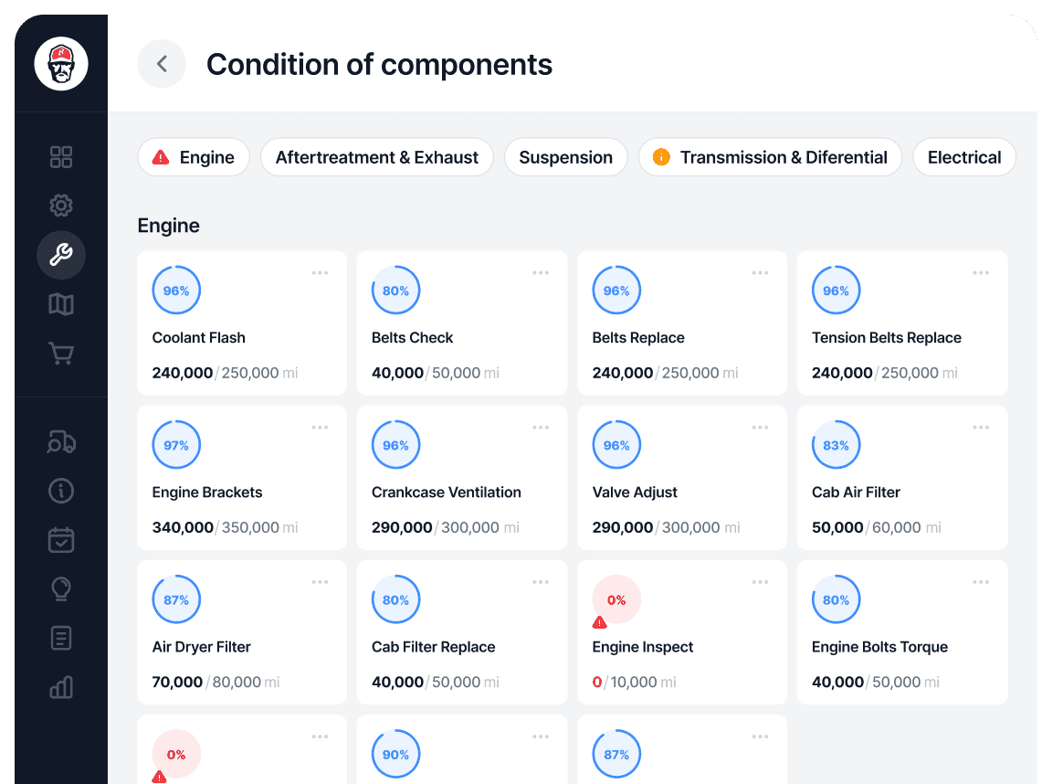The width and height of the screenshot is (1052, 784).
Task: Open the map icon in the sidebar
Action: 60,303
